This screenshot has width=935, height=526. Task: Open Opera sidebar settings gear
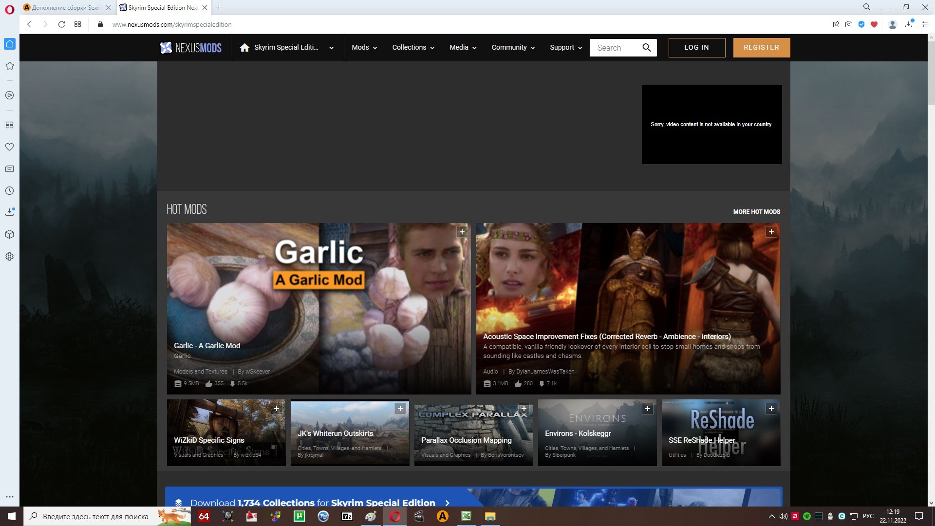pyautogui.click(x=9, y=257)
